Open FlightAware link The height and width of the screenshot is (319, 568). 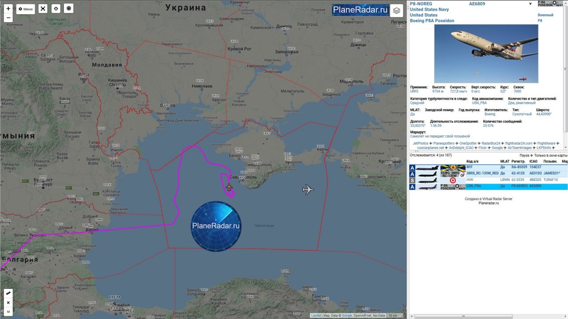click(x=546, y=143)
